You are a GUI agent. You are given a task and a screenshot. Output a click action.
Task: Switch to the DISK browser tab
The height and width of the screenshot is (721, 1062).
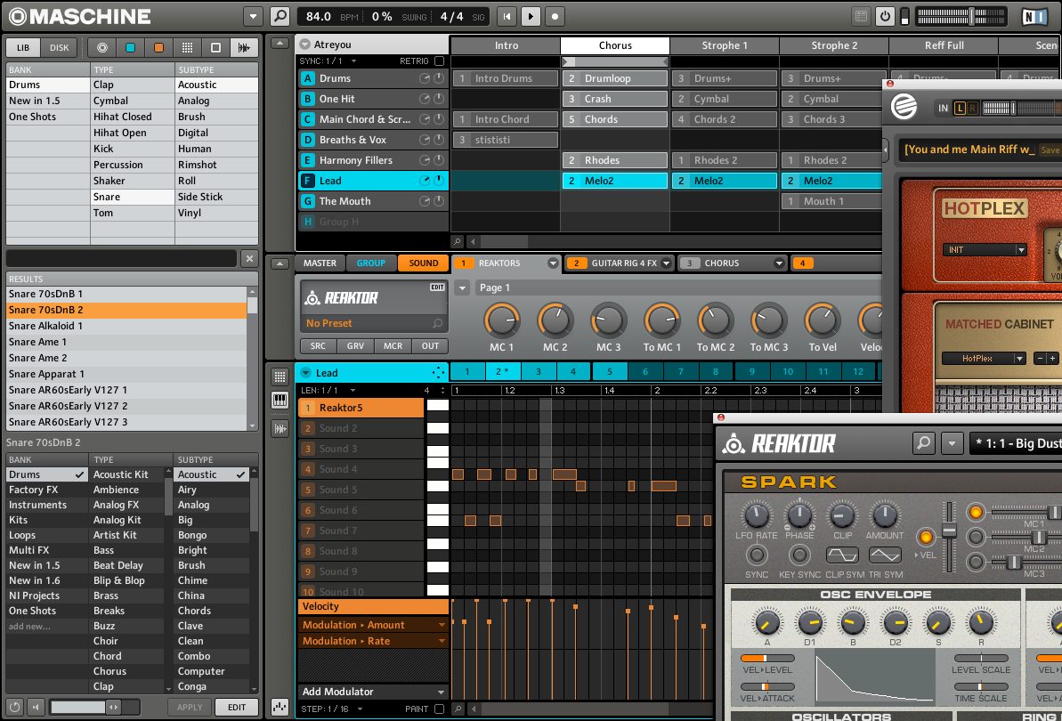[x=59, y=48]
